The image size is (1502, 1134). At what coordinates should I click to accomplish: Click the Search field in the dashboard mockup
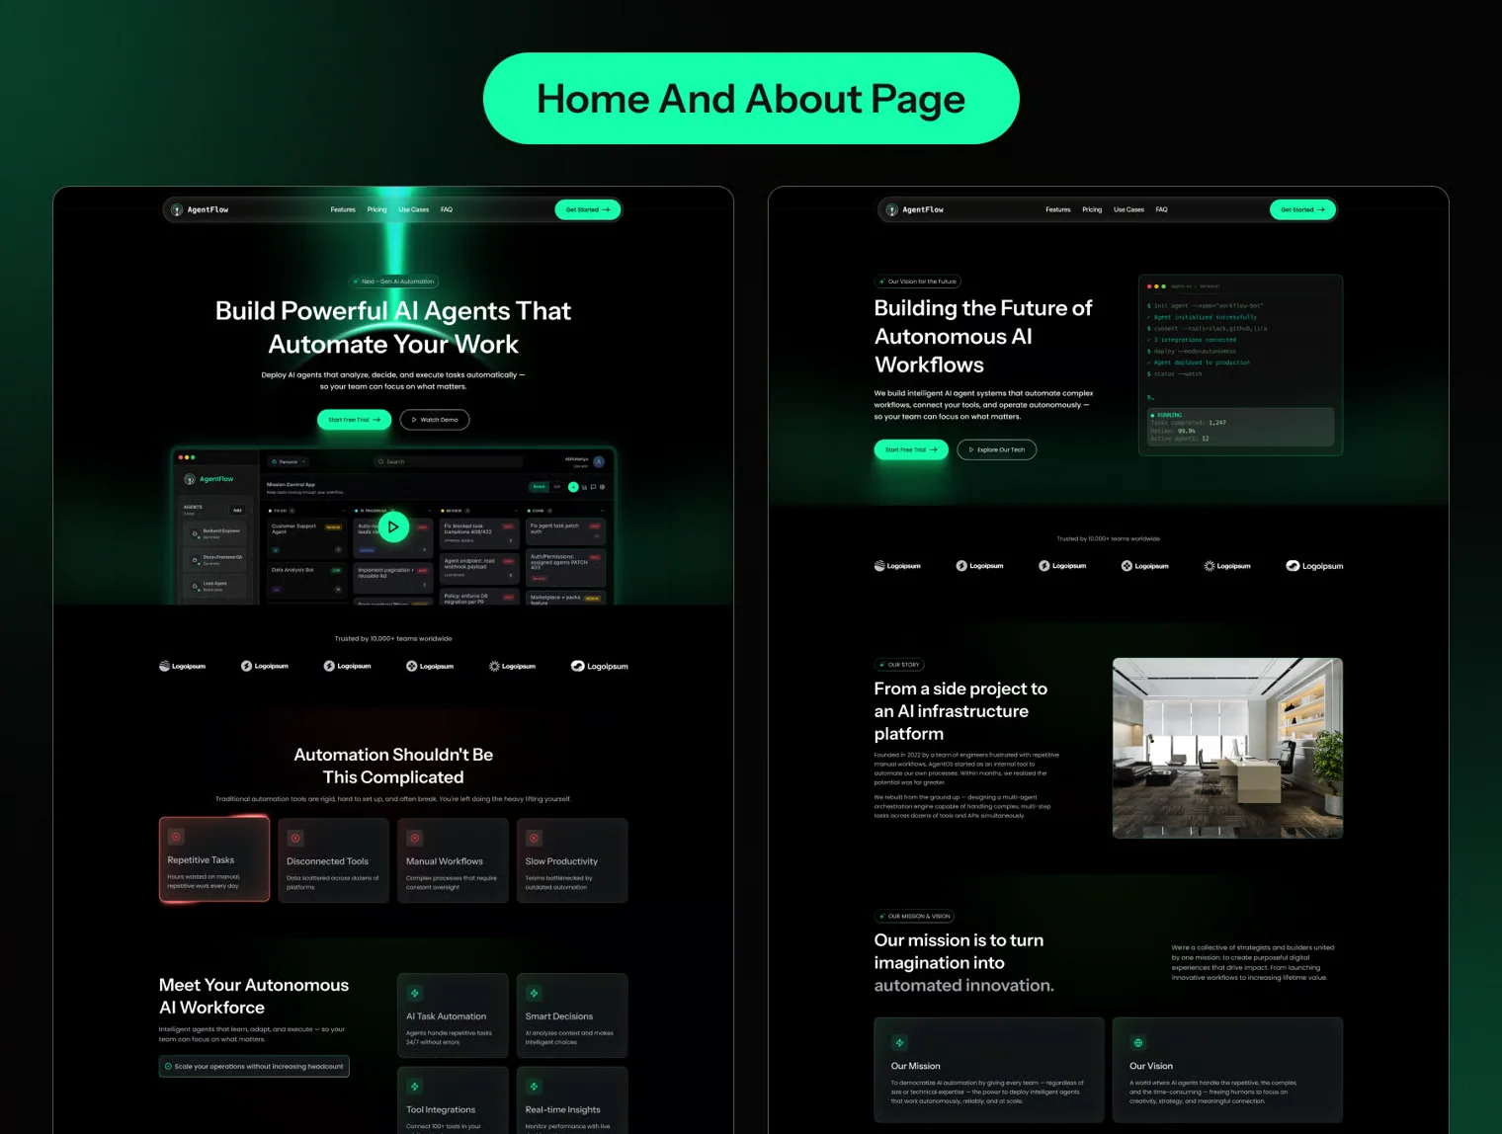click(x=449, y=461)
